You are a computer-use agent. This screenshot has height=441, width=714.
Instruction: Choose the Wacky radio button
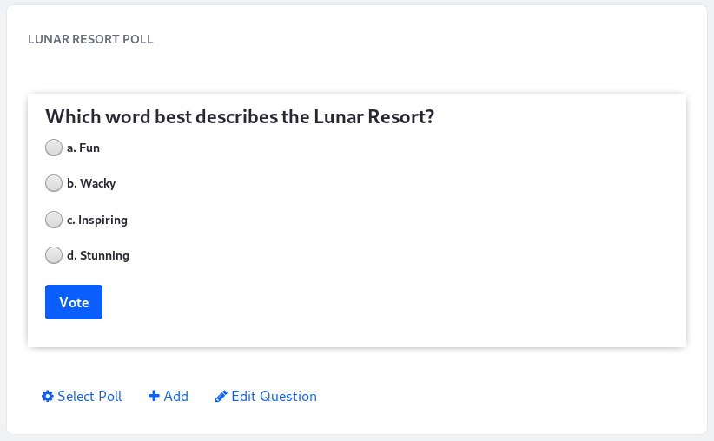[x=54, y=183]
